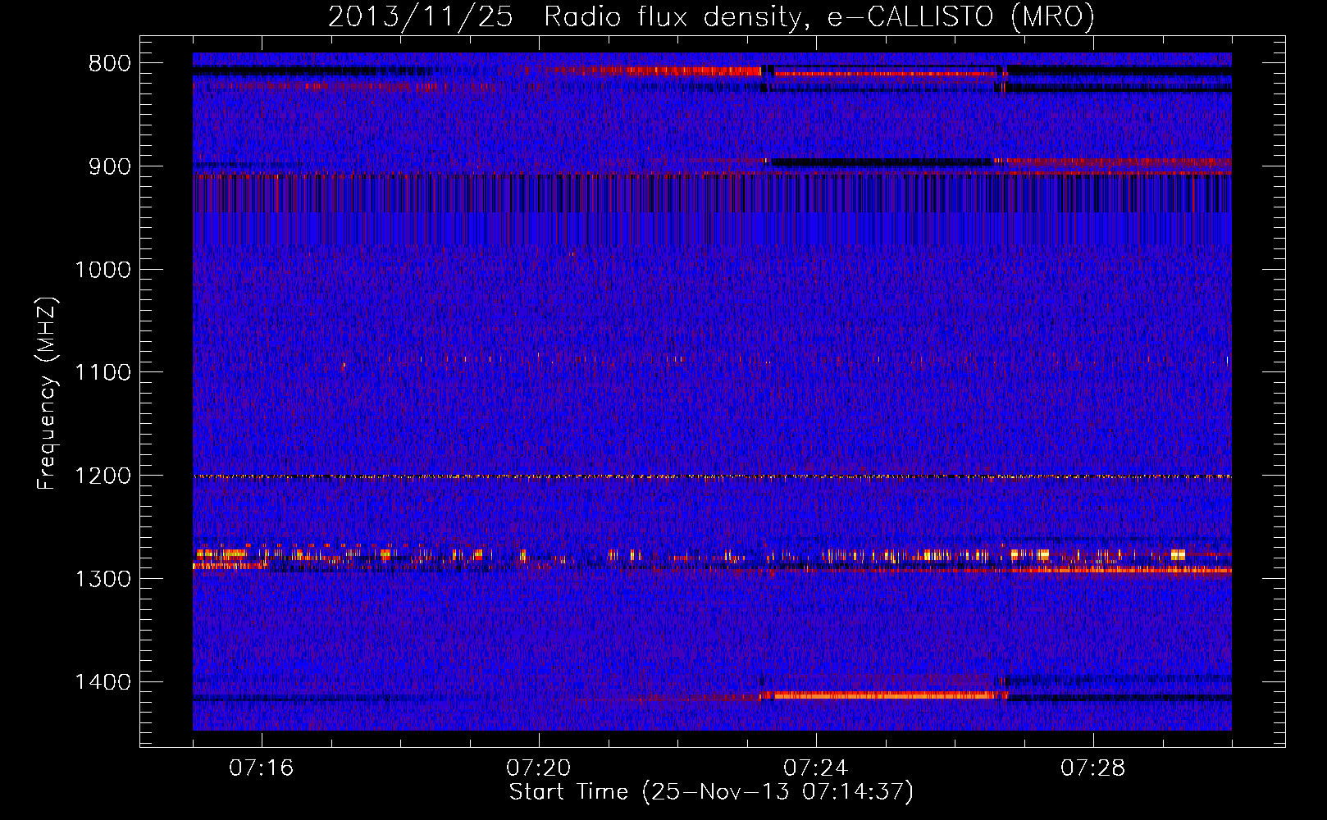
Task: Click the 07:16 time tick label
Action: pyautogui.click(x=261, y=768)
